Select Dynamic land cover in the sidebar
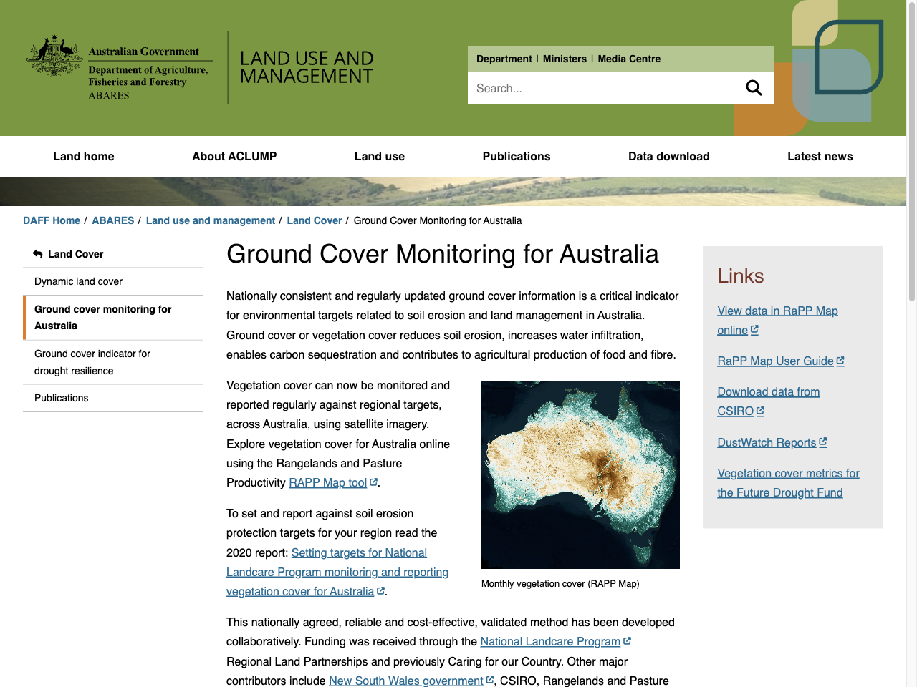The height and width of the screenshot is (687, 917). [78, 281]
